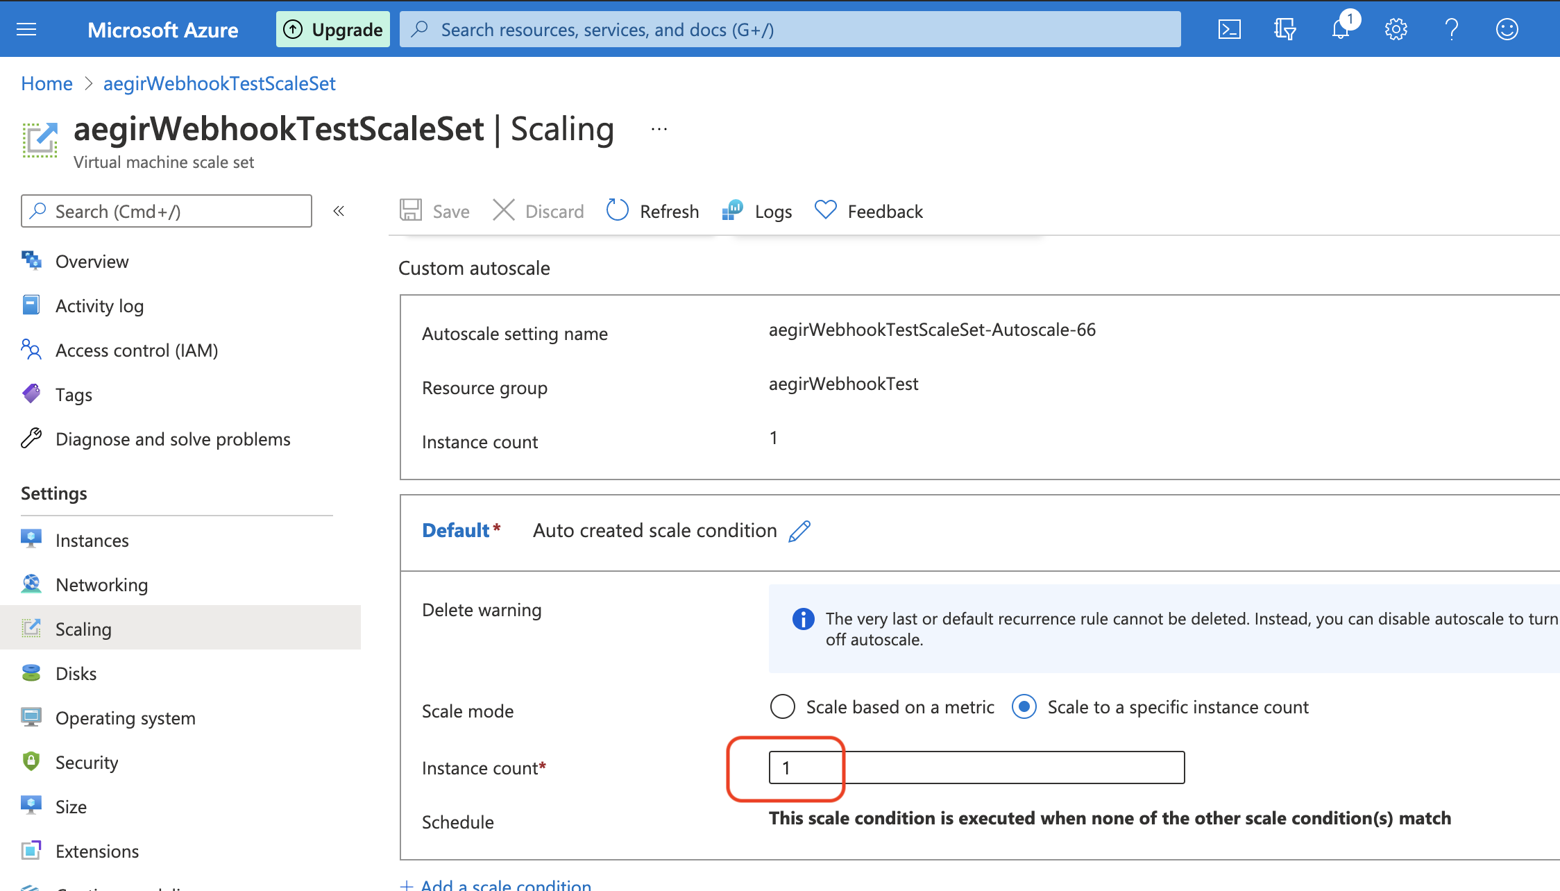The width and height of the screenshot is (1560, 891).
Task: Open the notifications bell
Action: click(1341, 29)
